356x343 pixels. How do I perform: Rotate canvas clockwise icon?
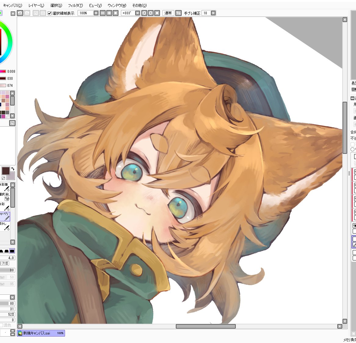(151, 13)
